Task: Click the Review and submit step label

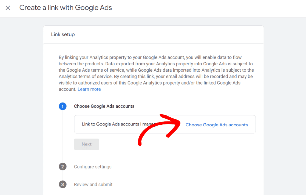Action: click(93, 184)
